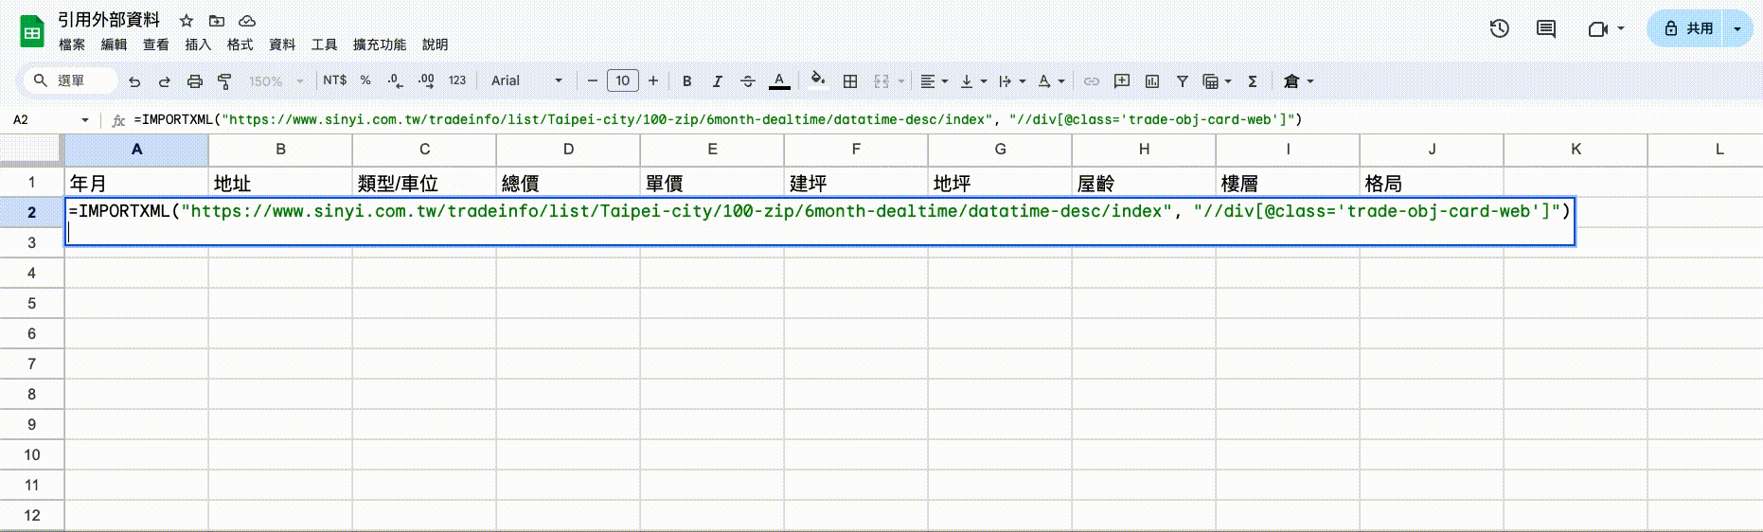Open text rotation dropdown

pos(1051,81)
